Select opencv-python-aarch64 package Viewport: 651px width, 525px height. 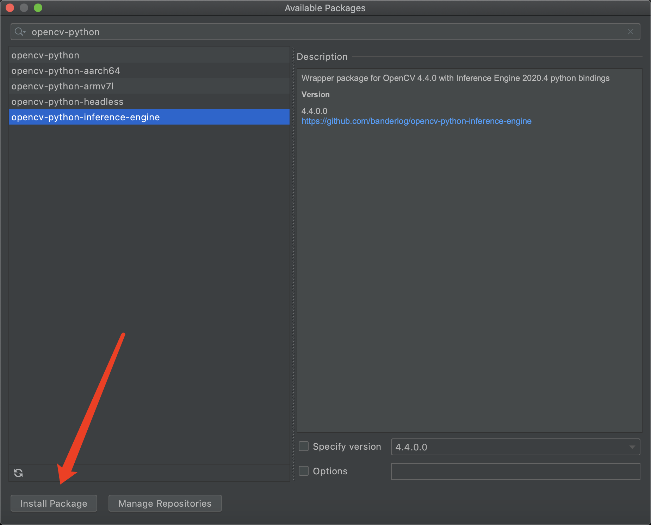[x=149, y=71]
